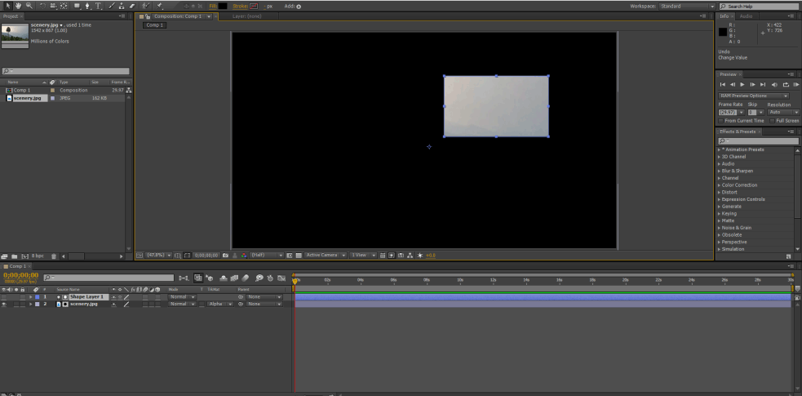Expand scenery.jpg layer properties
The width and height of the screenshot is (802, 396).
click(30, 304)
